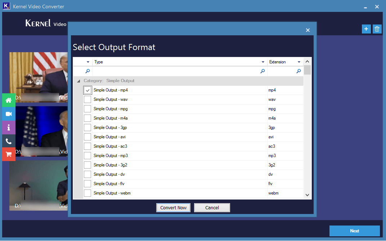Click the Kernel app logo icon
Viewport: 386px width, 241px height.
[6, 6]
